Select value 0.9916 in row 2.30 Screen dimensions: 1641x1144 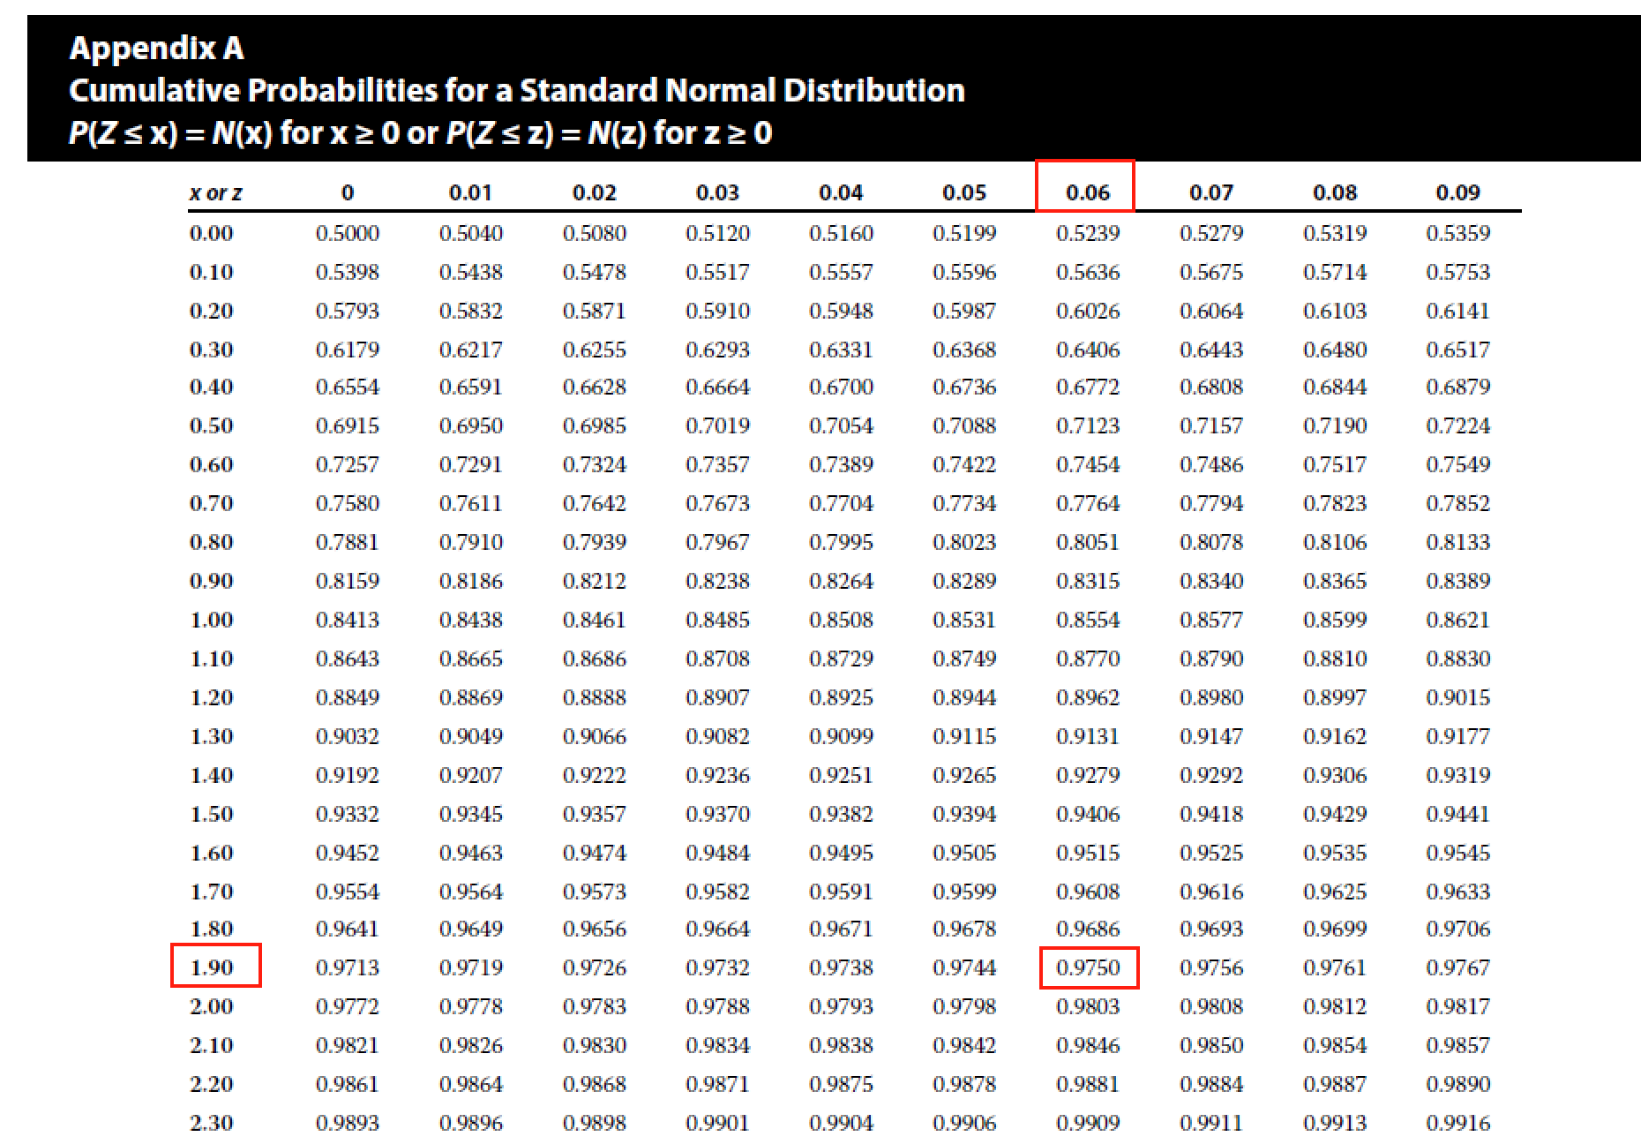[x=1457, y=1123]
